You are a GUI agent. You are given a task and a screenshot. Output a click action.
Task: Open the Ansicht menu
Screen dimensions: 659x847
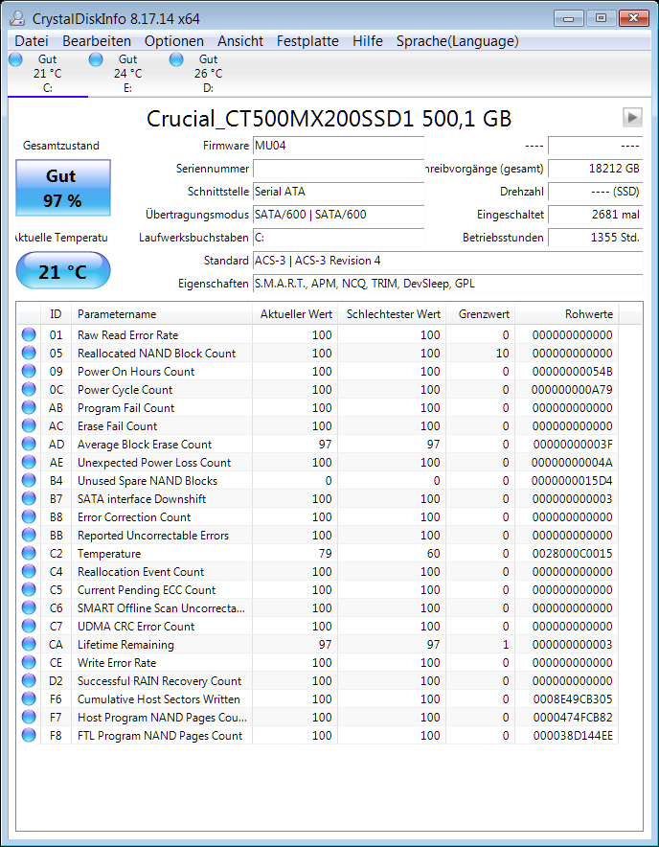click(x=240, y=41)
